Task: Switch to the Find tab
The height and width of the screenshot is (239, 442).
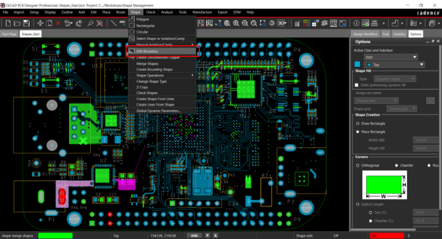Action: (x=385, y=34)
